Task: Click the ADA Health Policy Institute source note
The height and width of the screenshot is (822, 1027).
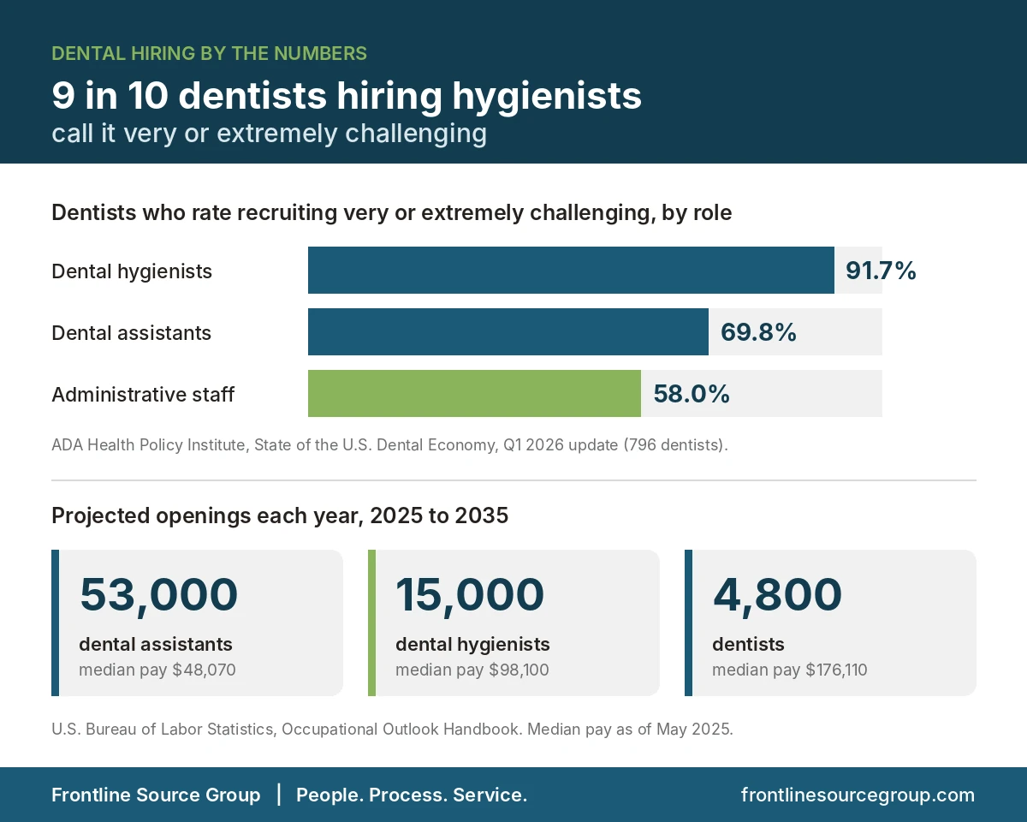Action: point(389,445)
